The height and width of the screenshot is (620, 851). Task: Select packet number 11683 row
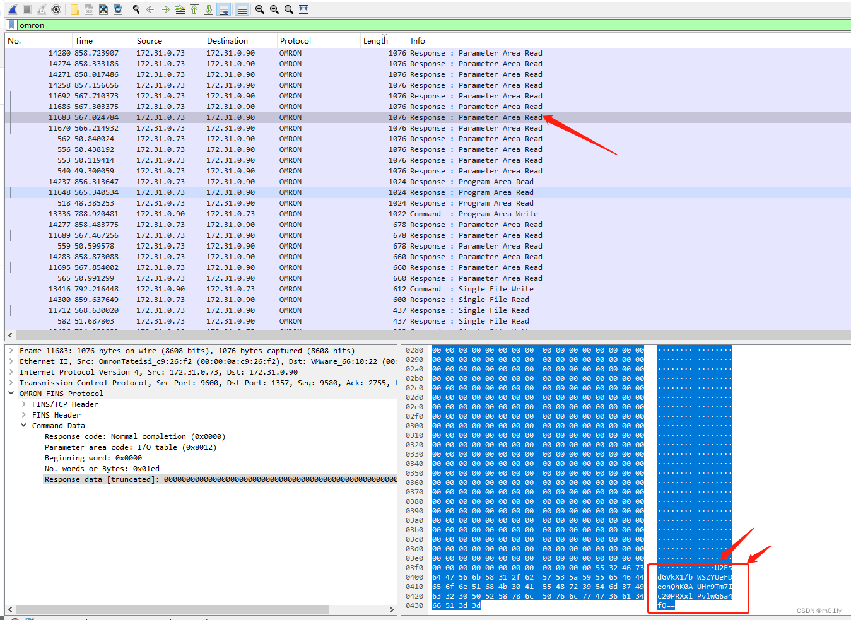pos(428,117)
